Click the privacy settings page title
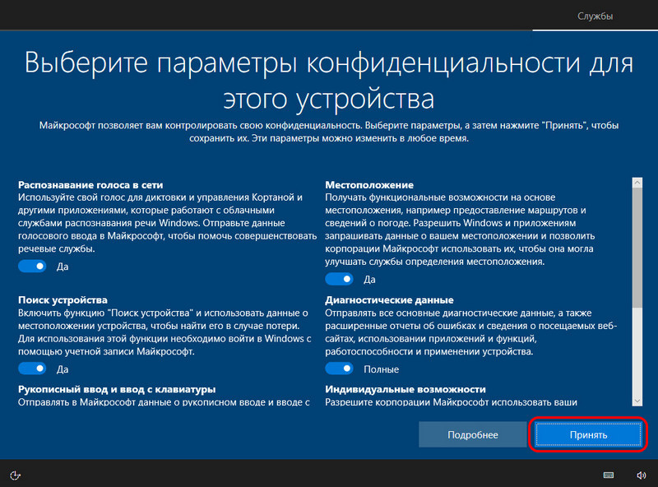 point(328,80)
